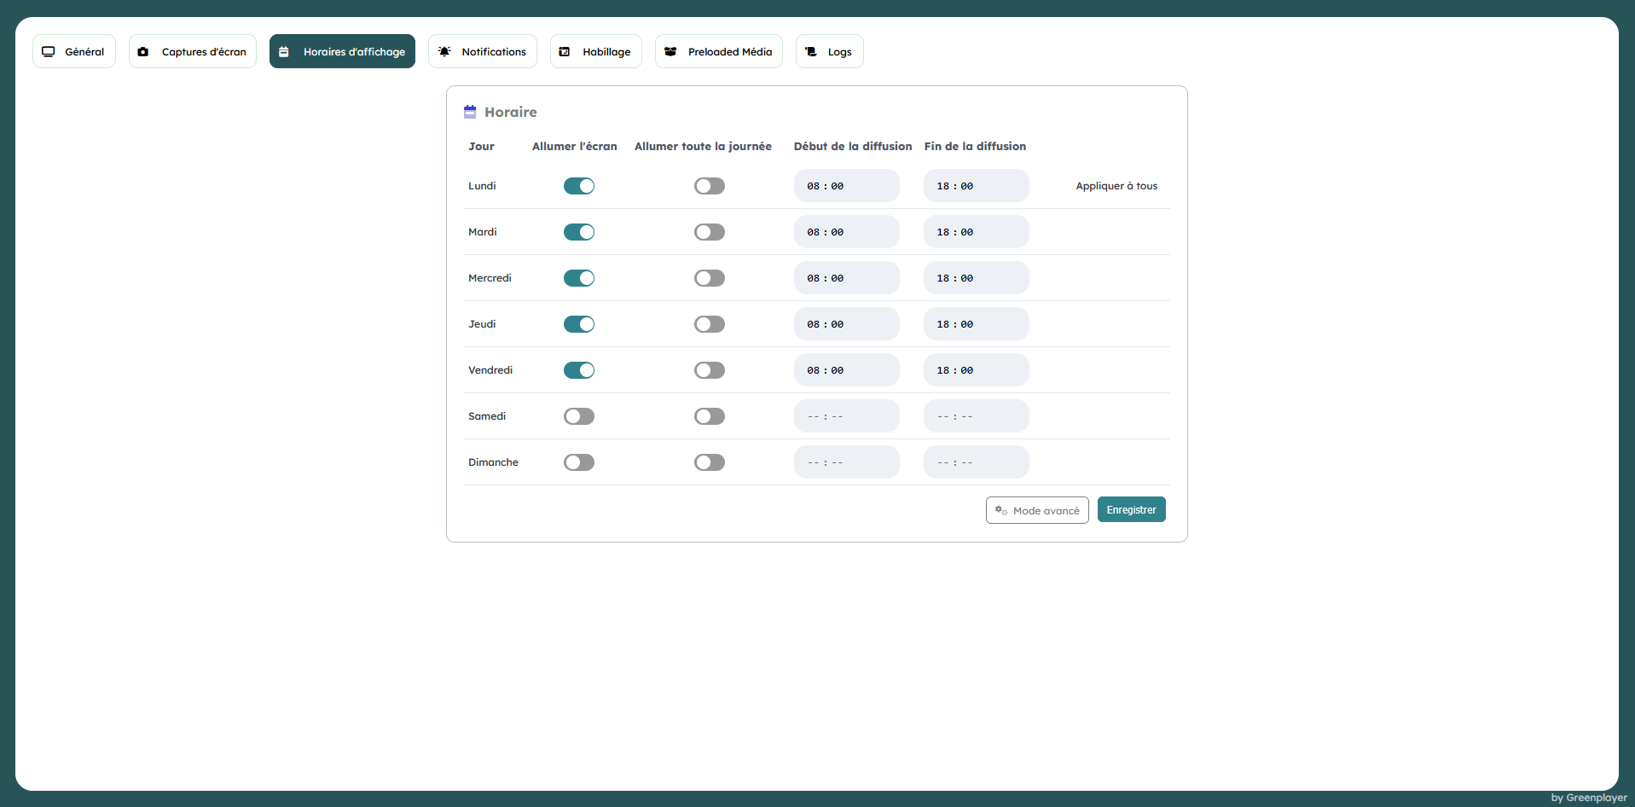
Task: Click the calendar icon next to Horaire
Action: point(470,112)
